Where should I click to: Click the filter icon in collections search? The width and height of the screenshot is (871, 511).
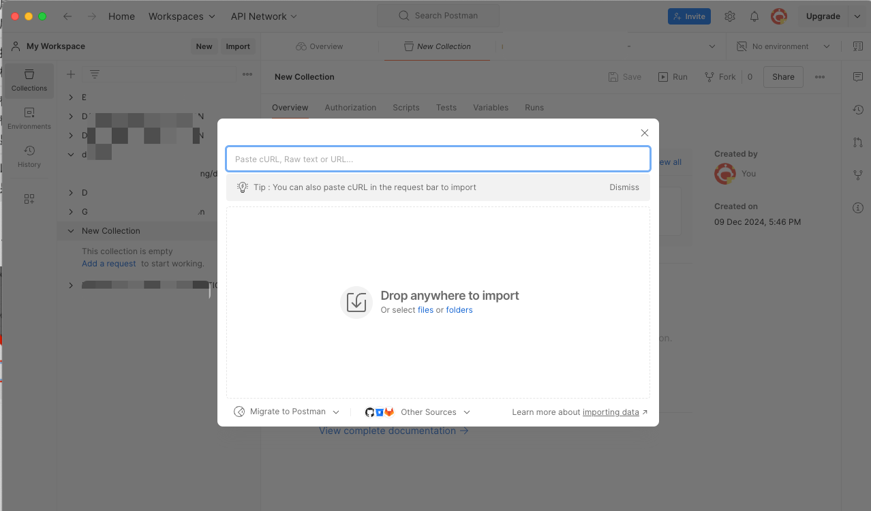(95, 74)
